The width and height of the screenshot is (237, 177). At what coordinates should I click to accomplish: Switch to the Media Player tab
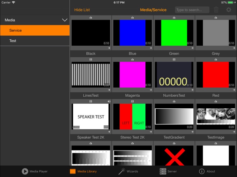click(x=35, y=171)
